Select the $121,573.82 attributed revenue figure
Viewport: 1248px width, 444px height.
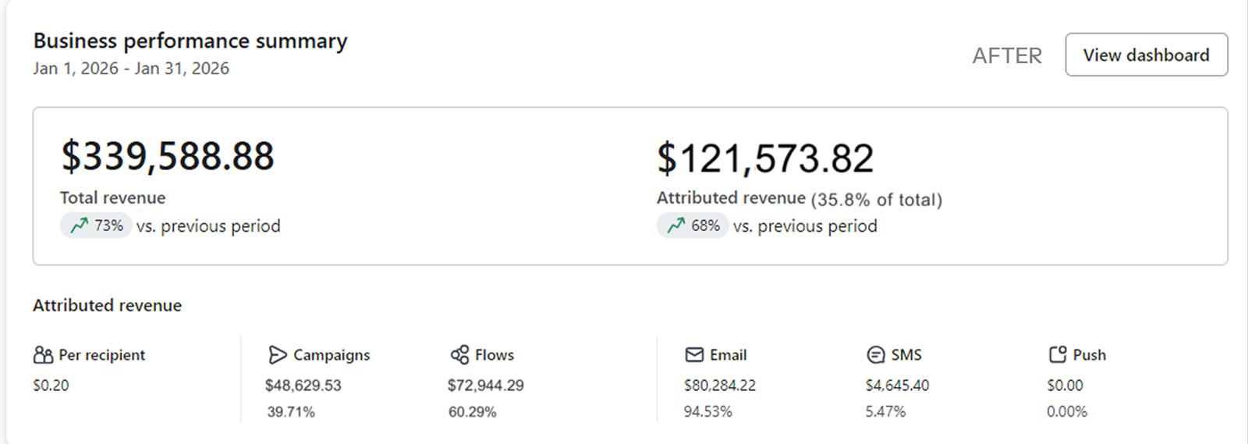coord(765,158)
